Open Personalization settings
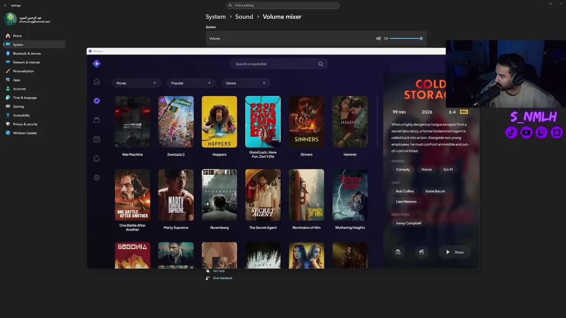Image resolution: width=566 pixels, height=318 pixels. (x=34, y=71)
